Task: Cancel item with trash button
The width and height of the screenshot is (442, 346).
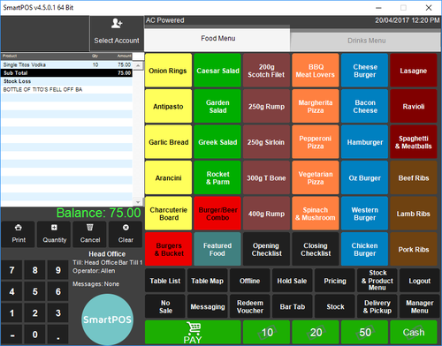Action: click(x=90, y=234)
